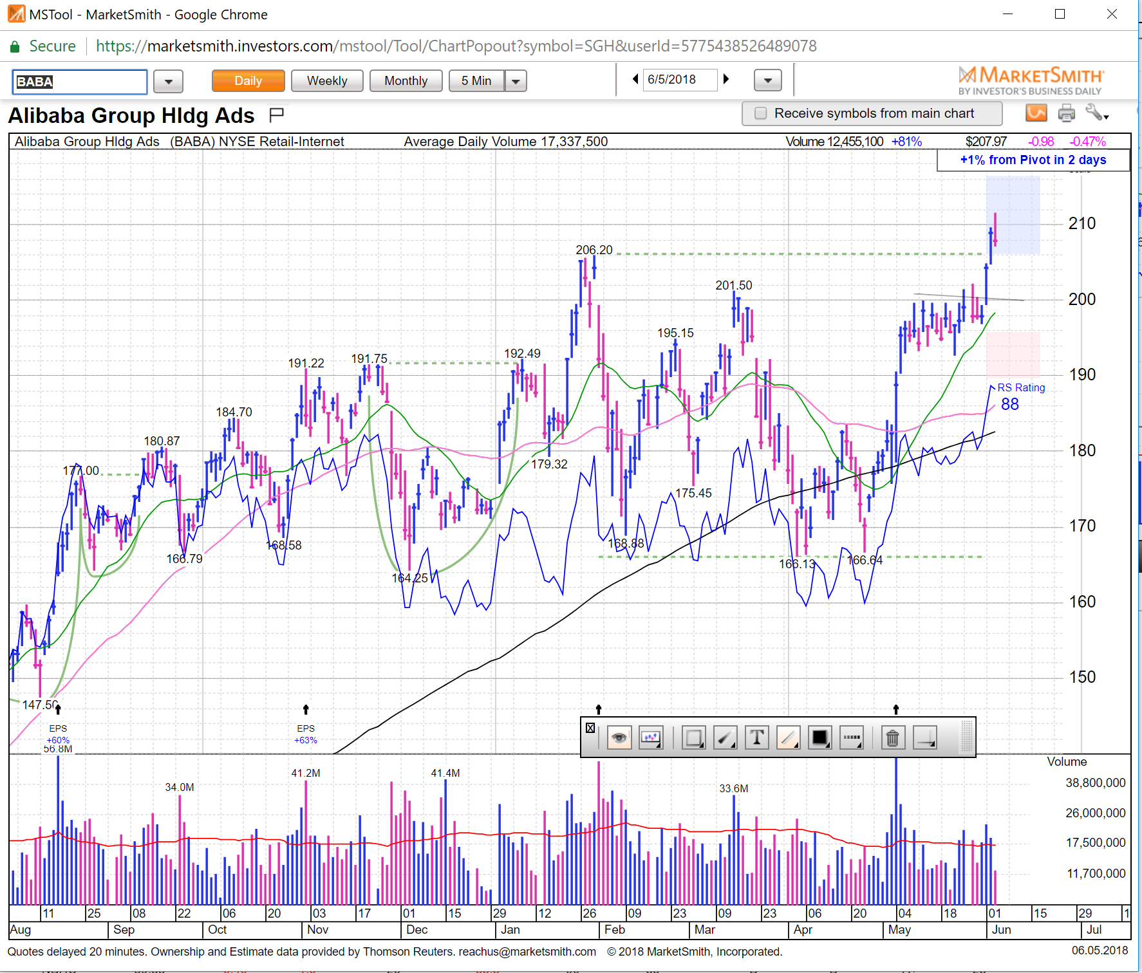Screen dimensions: 1142x973
Task: Switch to 5 Min intraday chart
Action: 476,80
